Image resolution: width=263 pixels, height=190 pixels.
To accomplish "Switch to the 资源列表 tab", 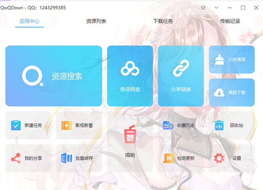I will 96,21.
